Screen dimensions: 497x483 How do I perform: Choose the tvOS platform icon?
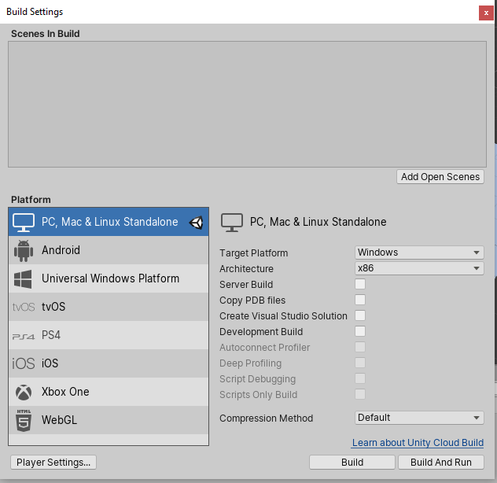pyautogui.click(x=24, y=307)
